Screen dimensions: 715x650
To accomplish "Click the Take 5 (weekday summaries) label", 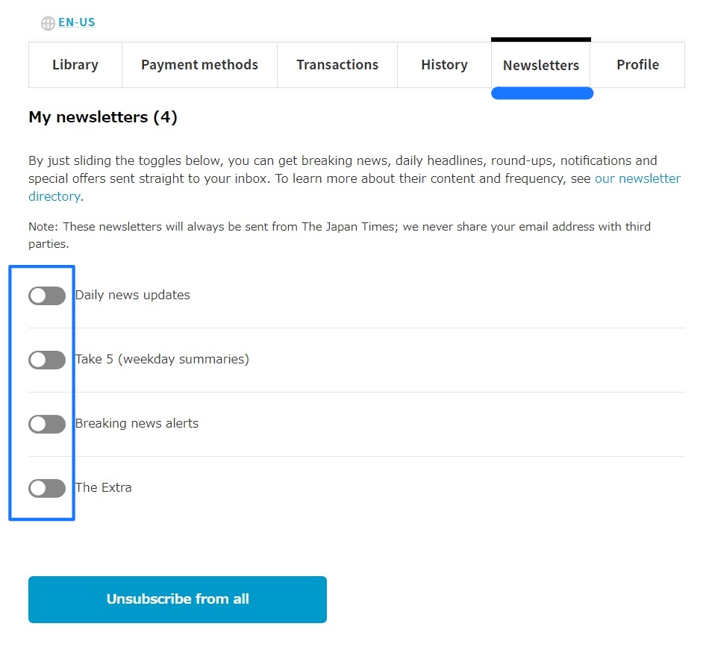I will 163,359.
